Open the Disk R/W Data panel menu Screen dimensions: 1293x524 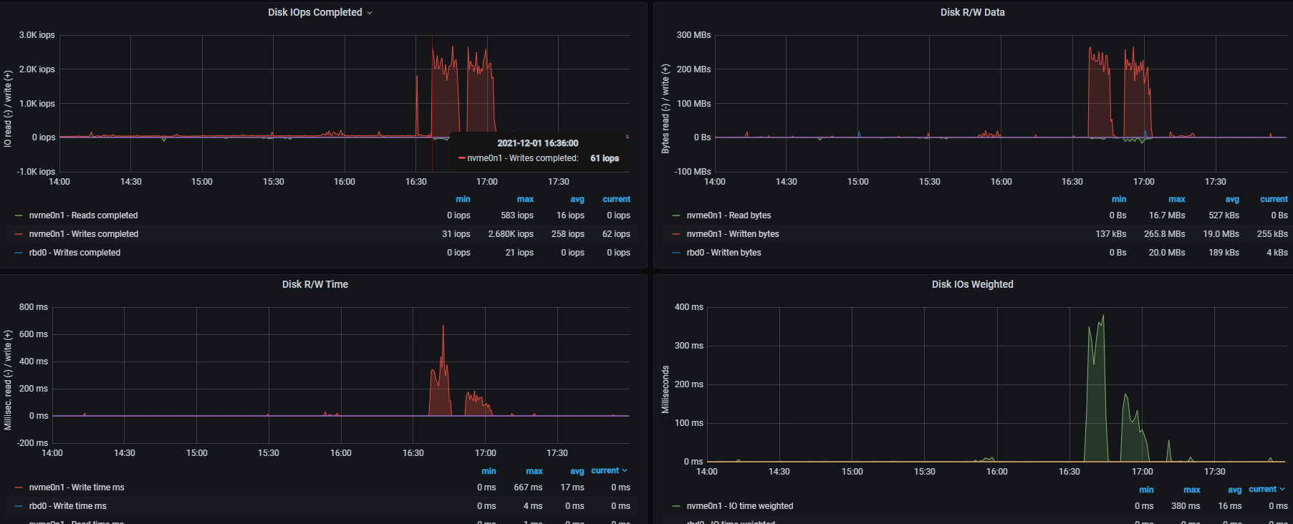[x=971, y=12]
